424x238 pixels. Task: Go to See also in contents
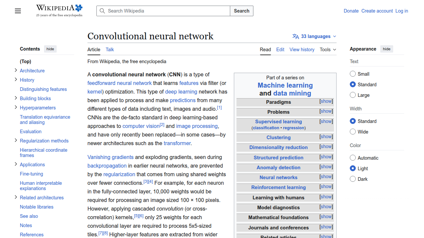click(29, 216)
